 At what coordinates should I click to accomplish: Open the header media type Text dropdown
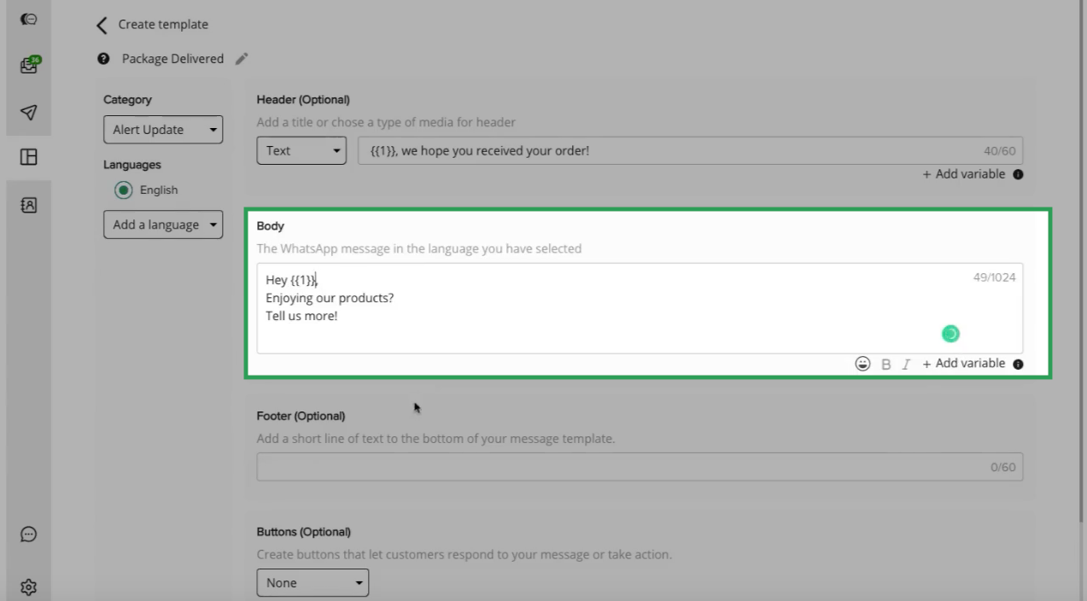pyautogui.click(x=301, y=149)
